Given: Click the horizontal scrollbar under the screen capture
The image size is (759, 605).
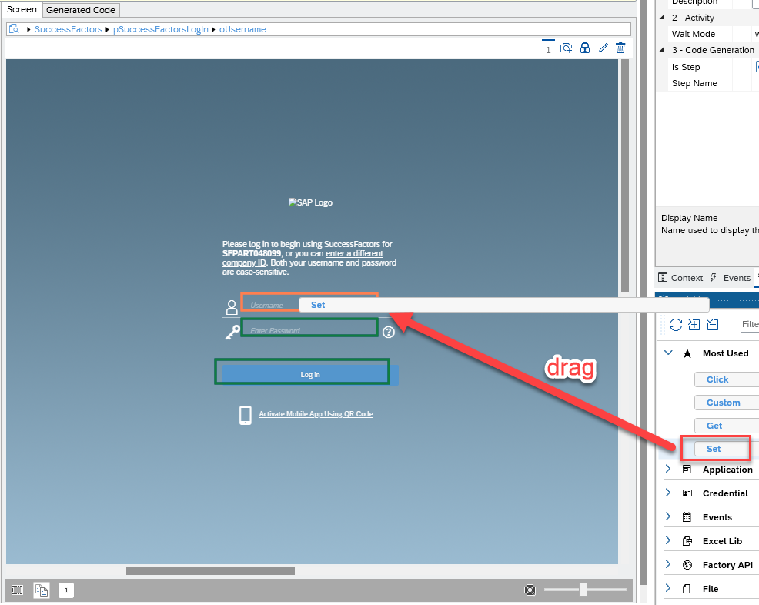Looking at the screenshot, I should 211,571.
